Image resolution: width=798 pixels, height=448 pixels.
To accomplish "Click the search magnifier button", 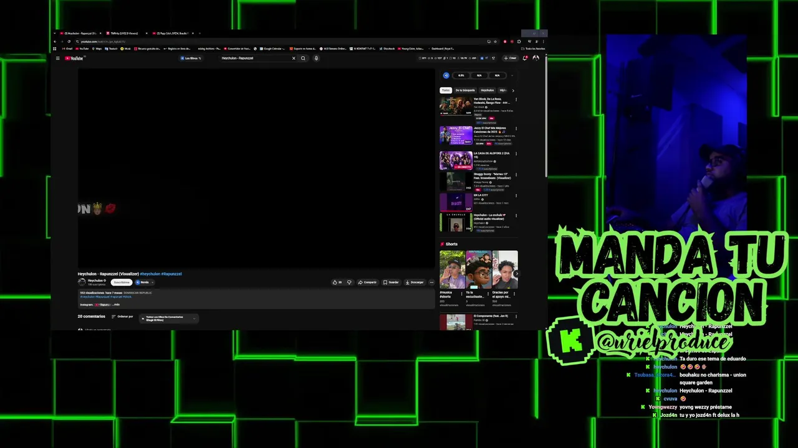I will click(303, 58).
